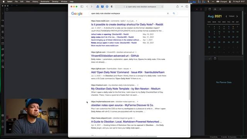Open the Bookmarks menu
This screenshot has height=139, width=247.
coord(45,2)
